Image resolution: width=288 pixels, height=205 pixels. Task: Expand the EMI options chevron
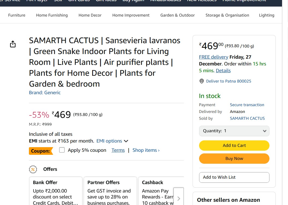click(x=126, y=141)
